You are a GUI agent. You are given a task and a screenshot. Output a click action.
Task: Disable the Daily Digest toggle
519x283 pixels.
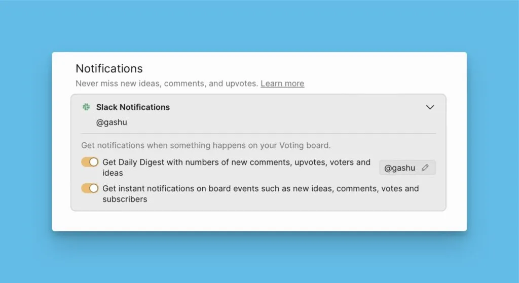[x=90, y=162]
